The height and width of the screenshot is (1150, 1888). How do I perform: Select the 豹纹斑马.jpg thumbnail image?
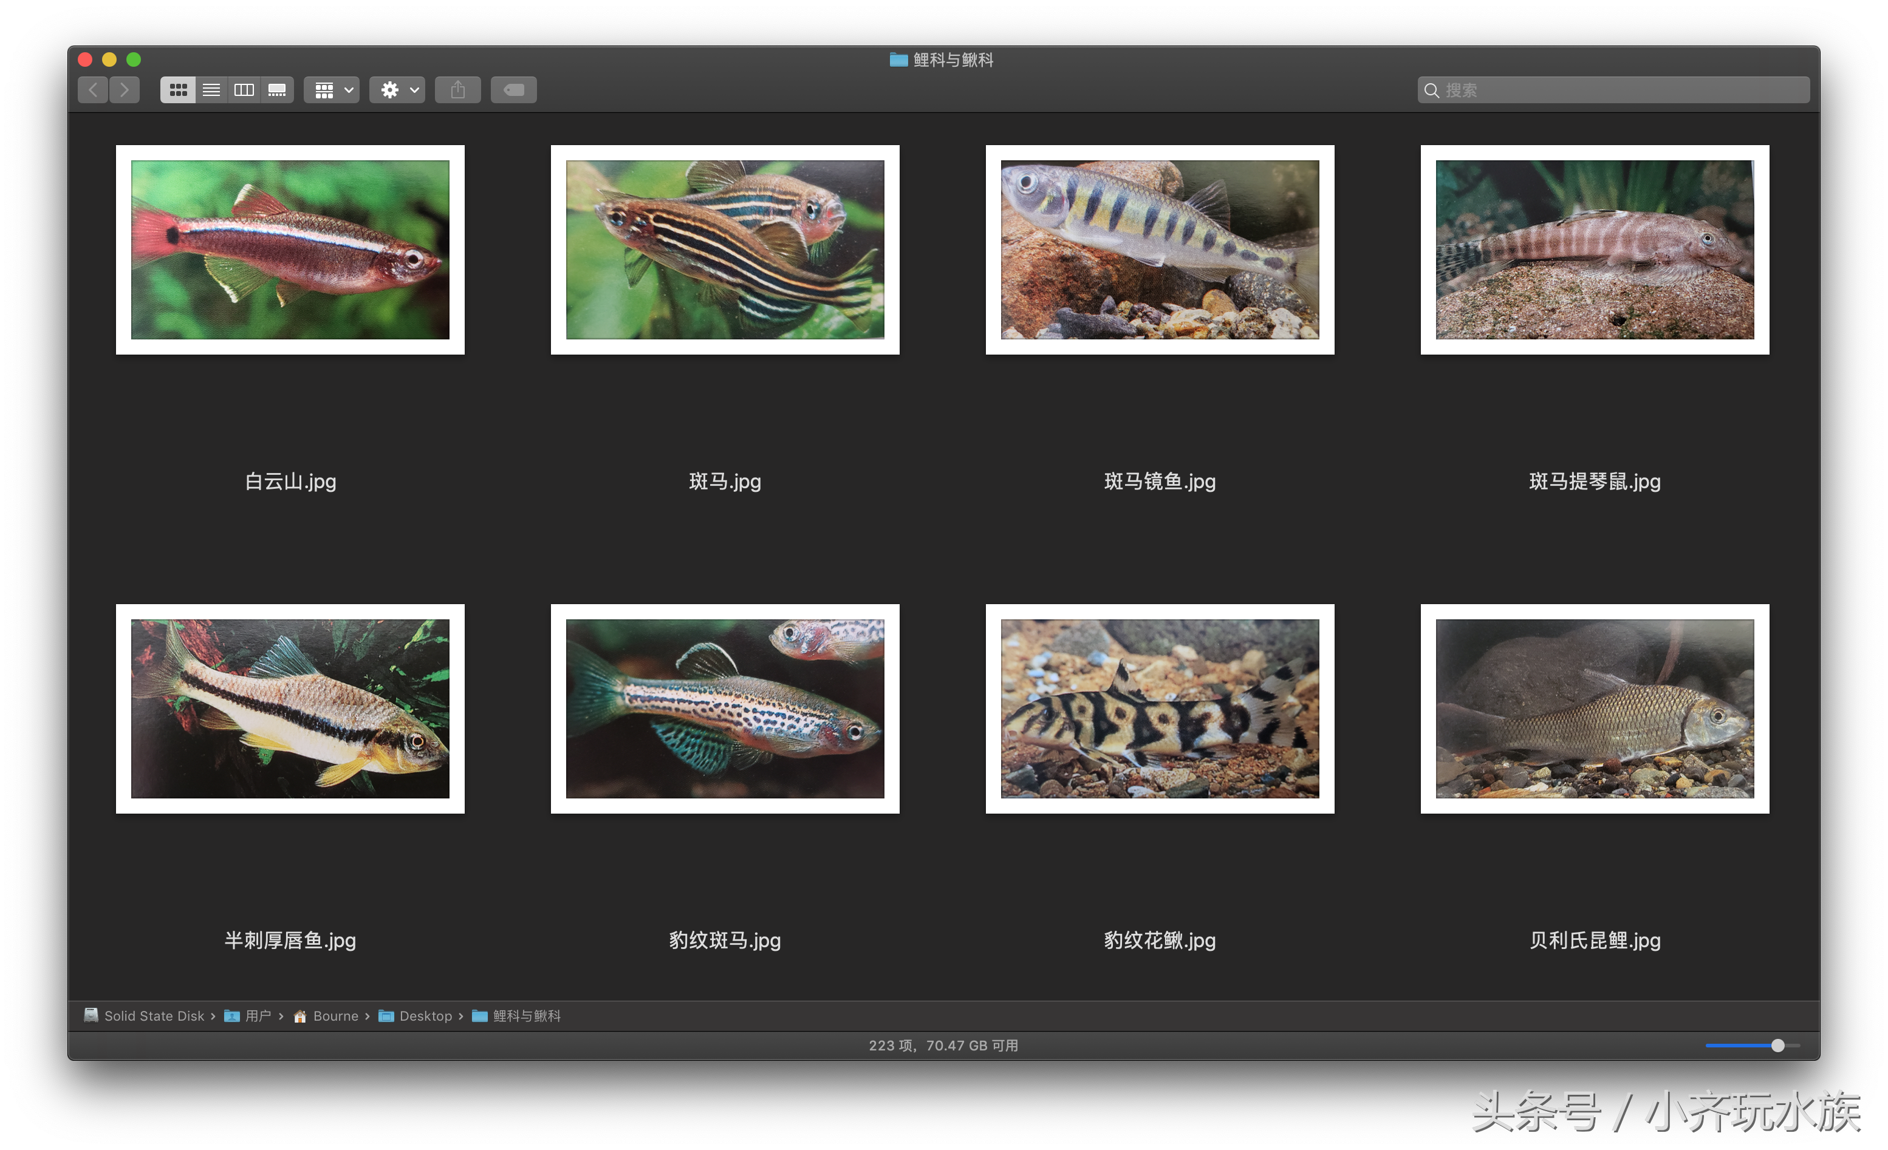(726, 709)
